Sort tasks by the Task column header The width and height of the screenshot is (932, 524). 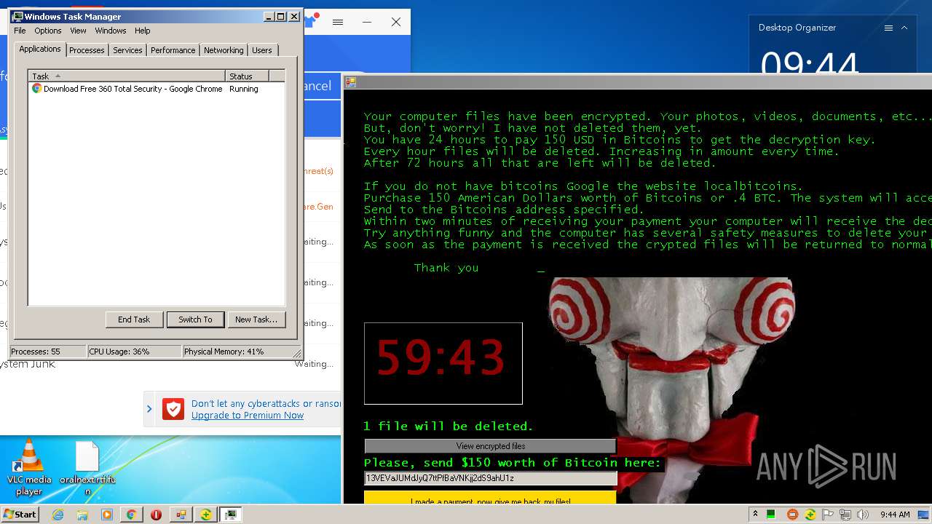point(127,76)
